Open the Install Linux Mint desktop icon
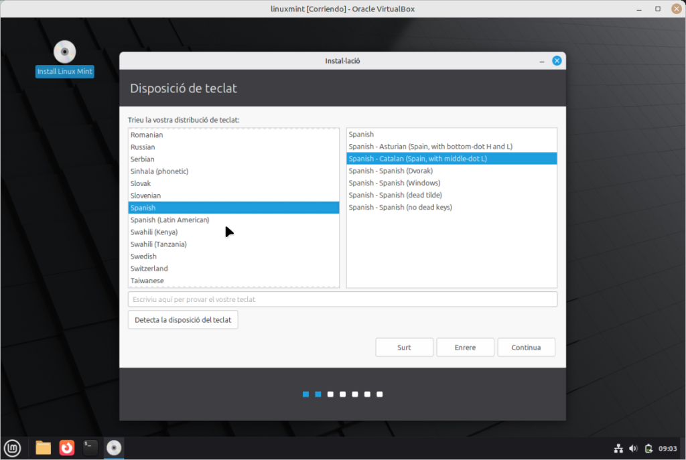 click(x=65, y=53)
